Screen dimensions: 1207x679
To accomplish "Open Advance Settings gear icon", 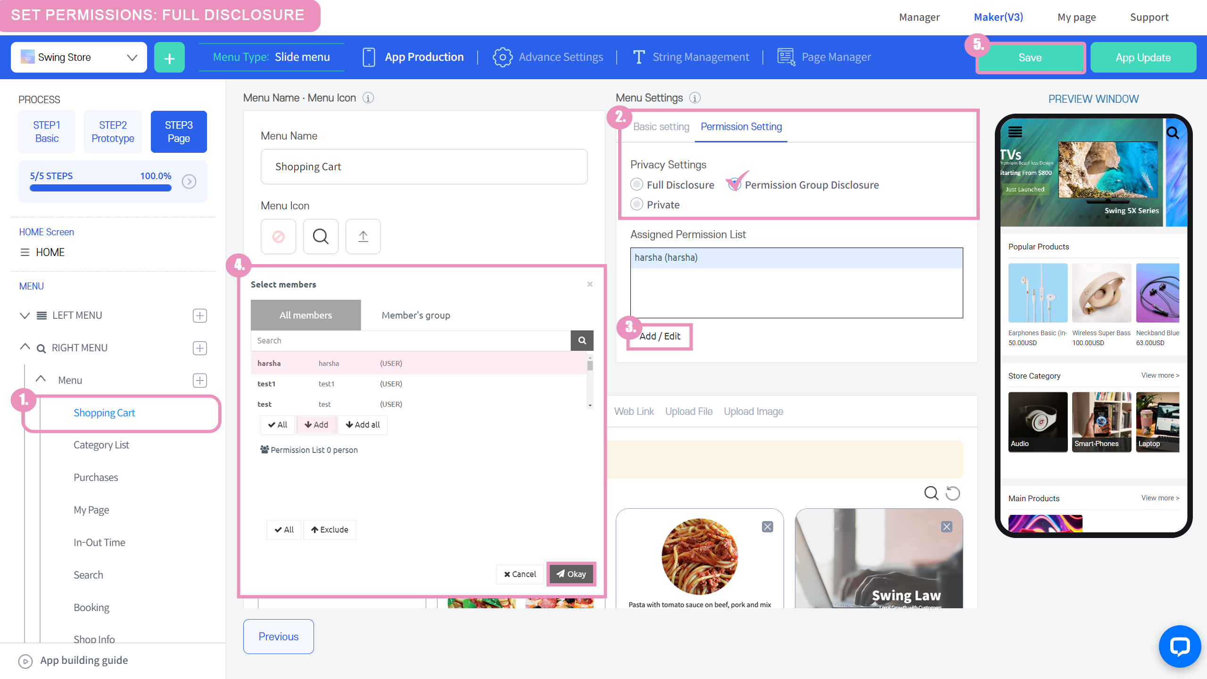I will [x=502, y=58].
